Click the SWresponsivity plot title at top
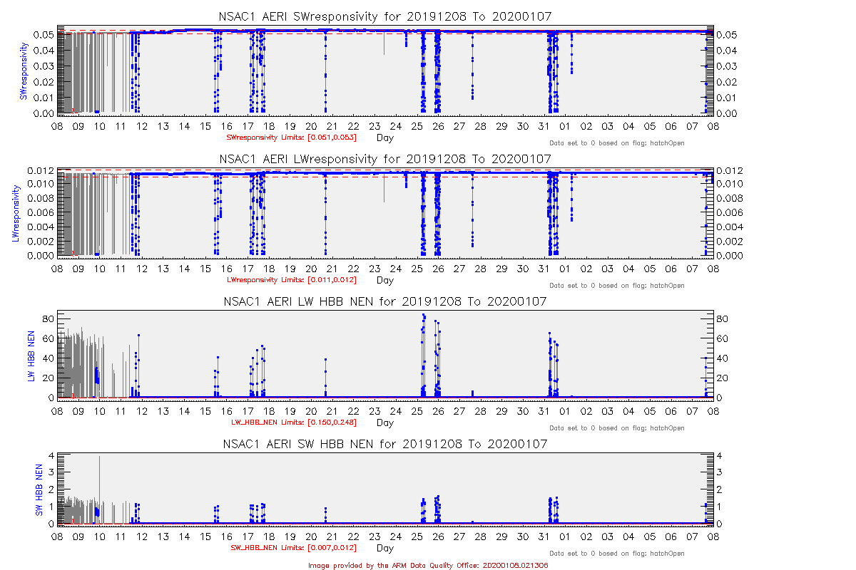The image size is (856, 570). click(x=384, y=16)
